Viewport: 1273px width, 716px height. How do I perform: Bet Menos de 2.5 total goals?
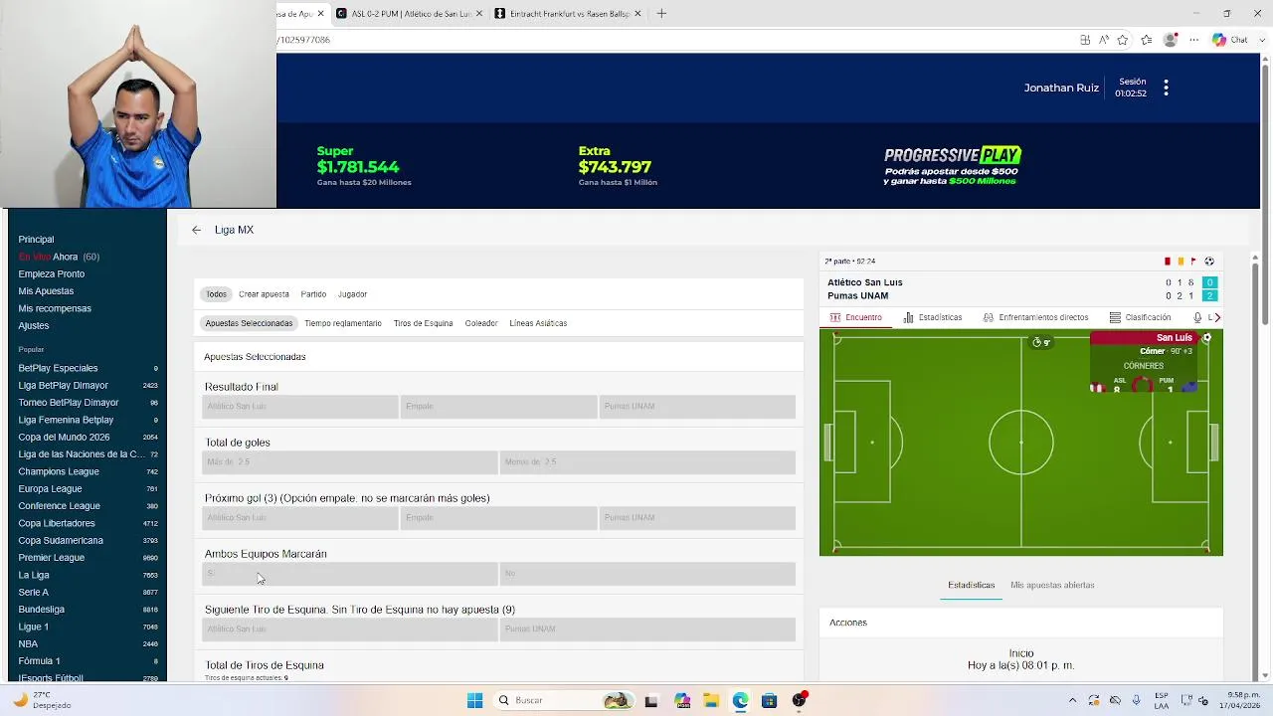pos(647,462)
